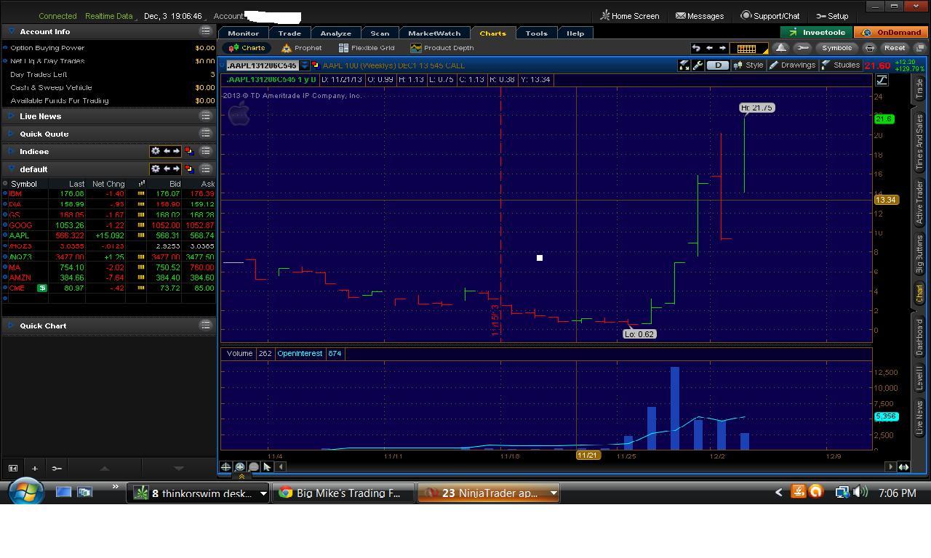Screen dimensions: 931x558
Task: Open the Style dropdown menu
Action: pos(749,65)
